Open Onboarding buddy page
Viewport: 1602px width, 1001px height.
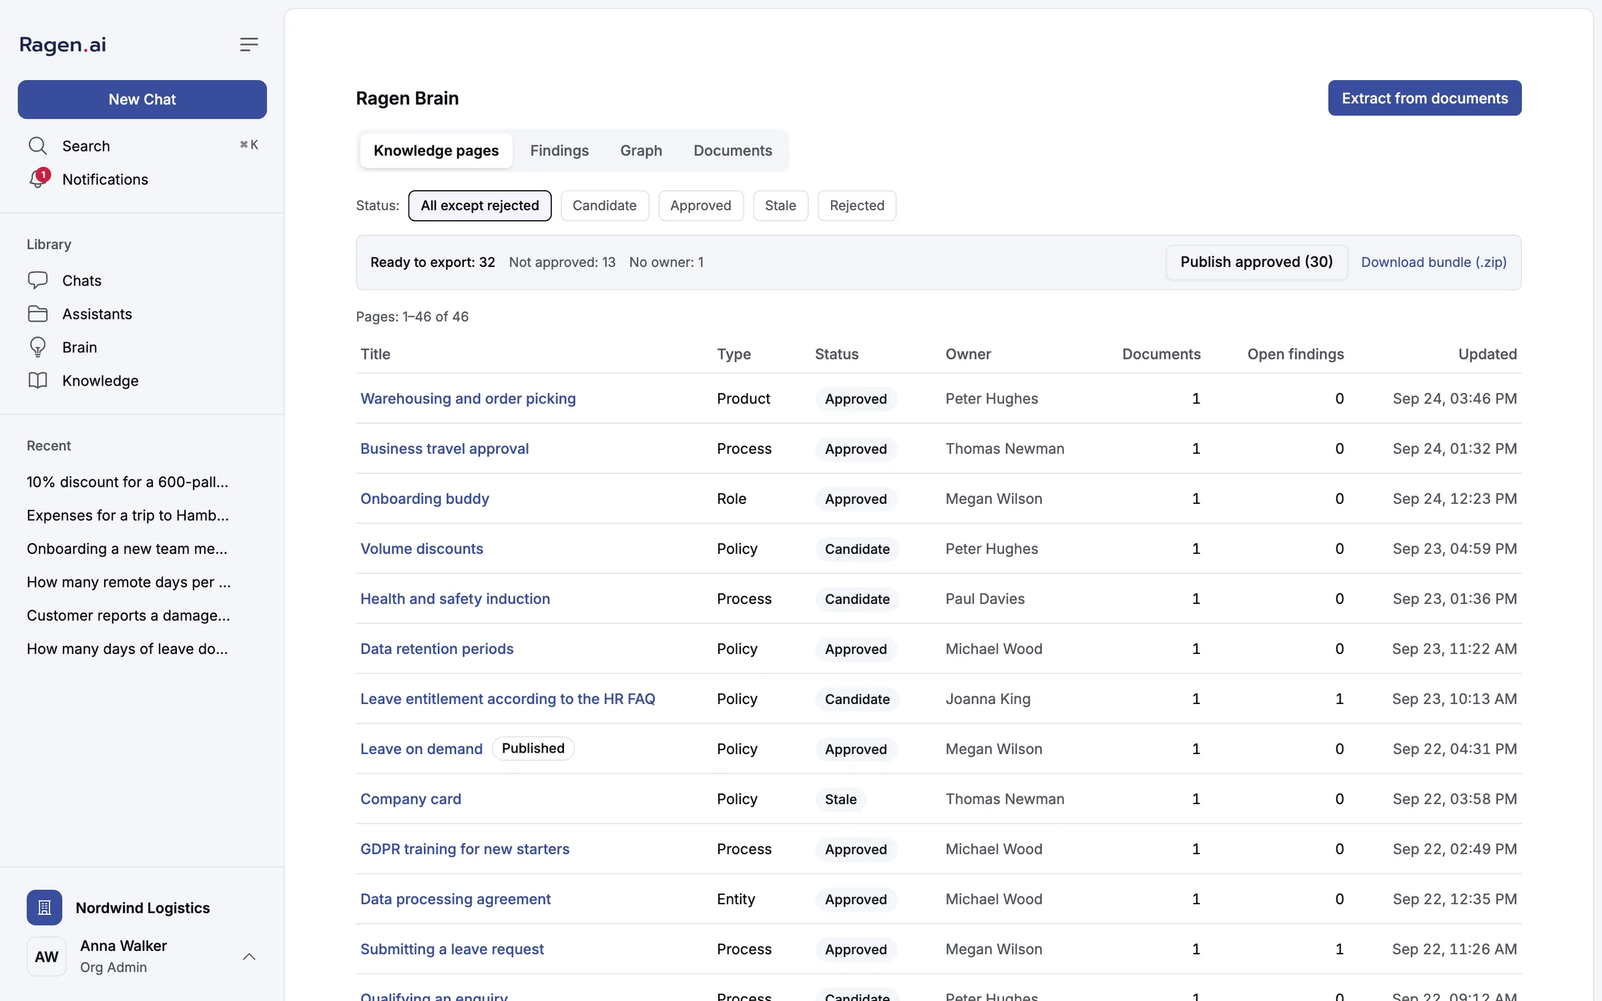[425, 498]
